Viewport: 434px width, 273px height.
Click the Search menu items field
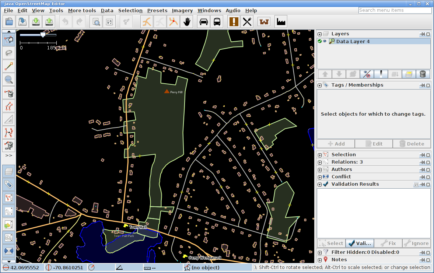[395, 10]
